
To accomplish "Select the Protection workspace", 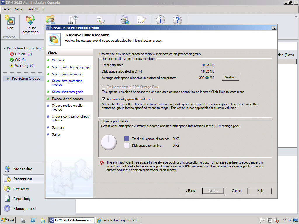I will [x=24, y=179].
